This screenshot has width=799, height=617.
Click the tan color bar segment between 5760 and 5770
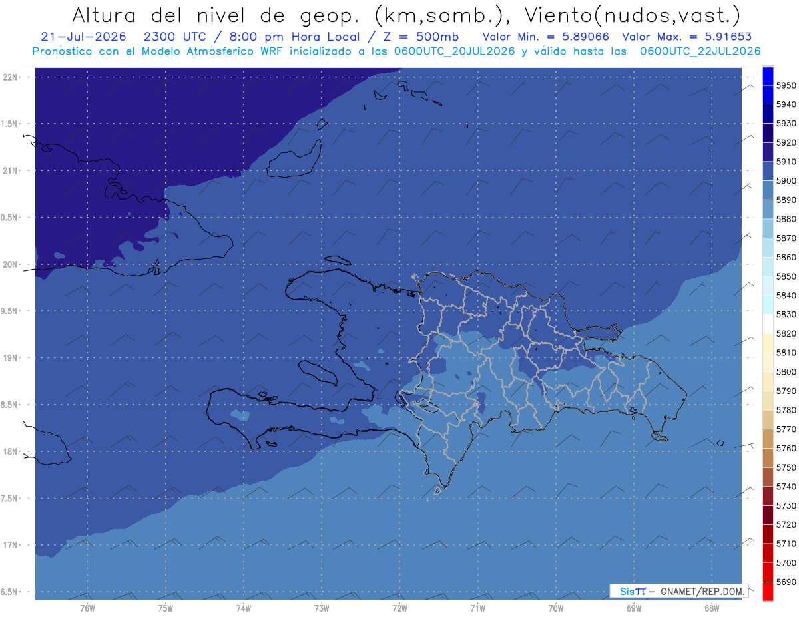[x=768, y=439]
